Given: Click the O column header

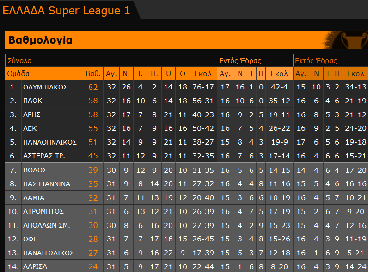Looking at the screenshot, I should (183, 73).
